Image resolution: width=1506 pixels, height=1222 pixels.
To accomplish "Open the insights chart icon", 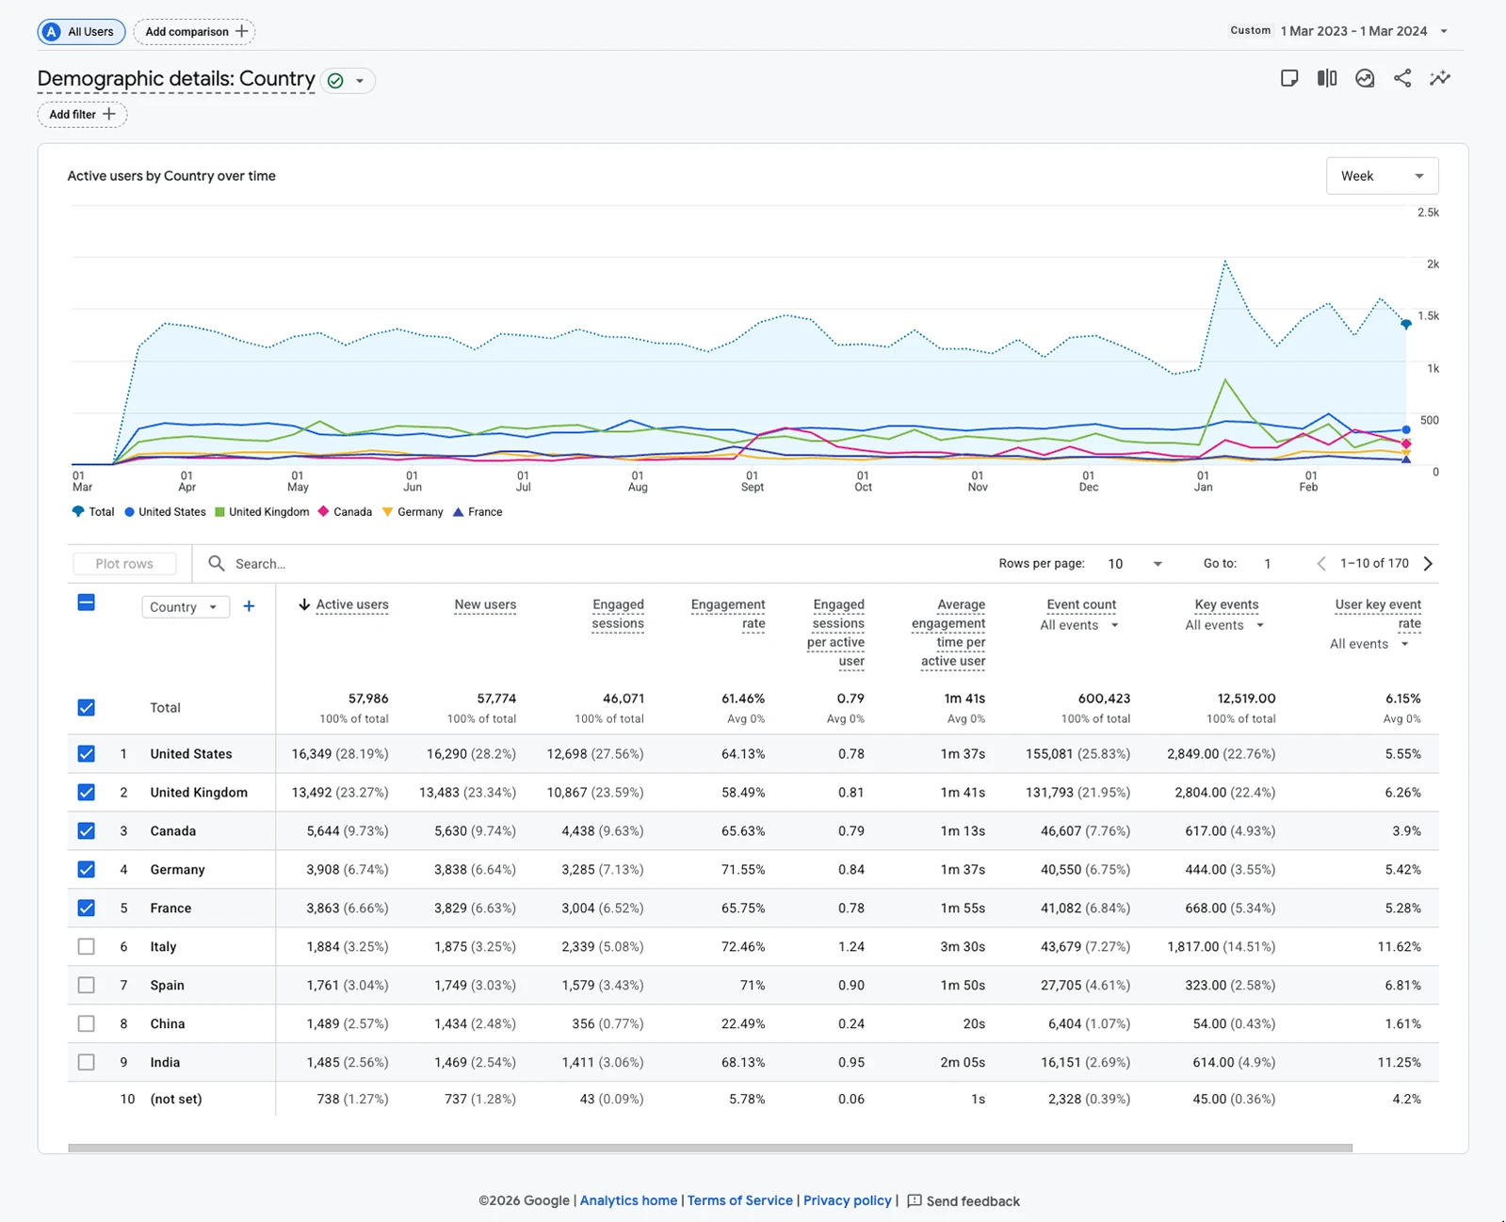I will tap(1365, 78).
